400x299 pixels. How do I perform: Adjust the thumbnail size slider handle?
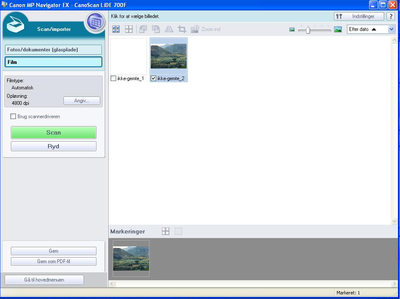point(308,30)
